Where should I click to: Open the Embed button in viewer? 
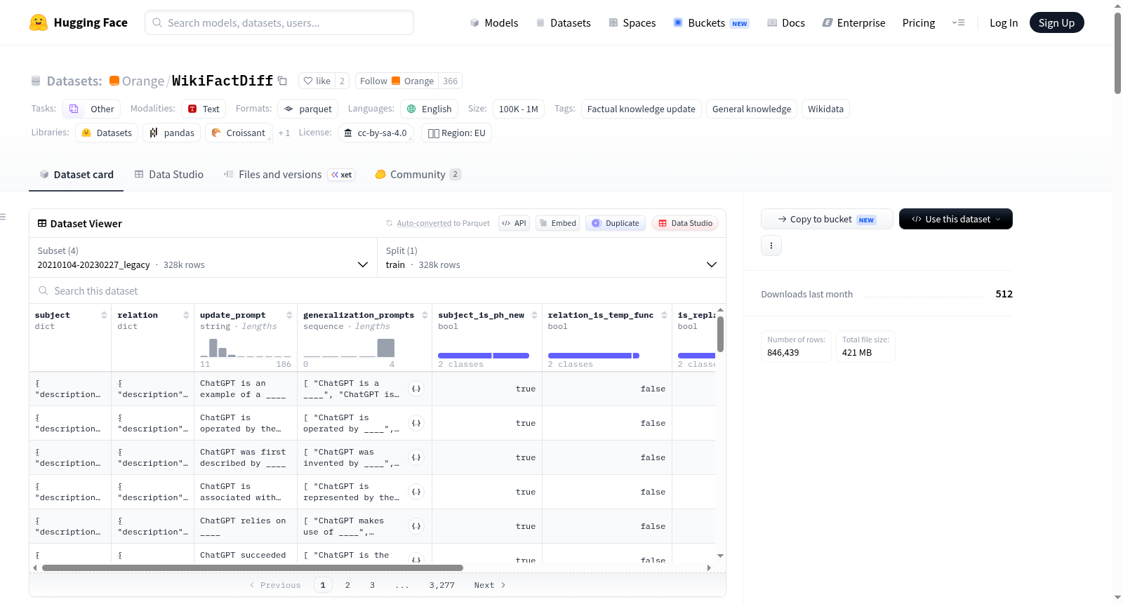[x=557, y=223]
